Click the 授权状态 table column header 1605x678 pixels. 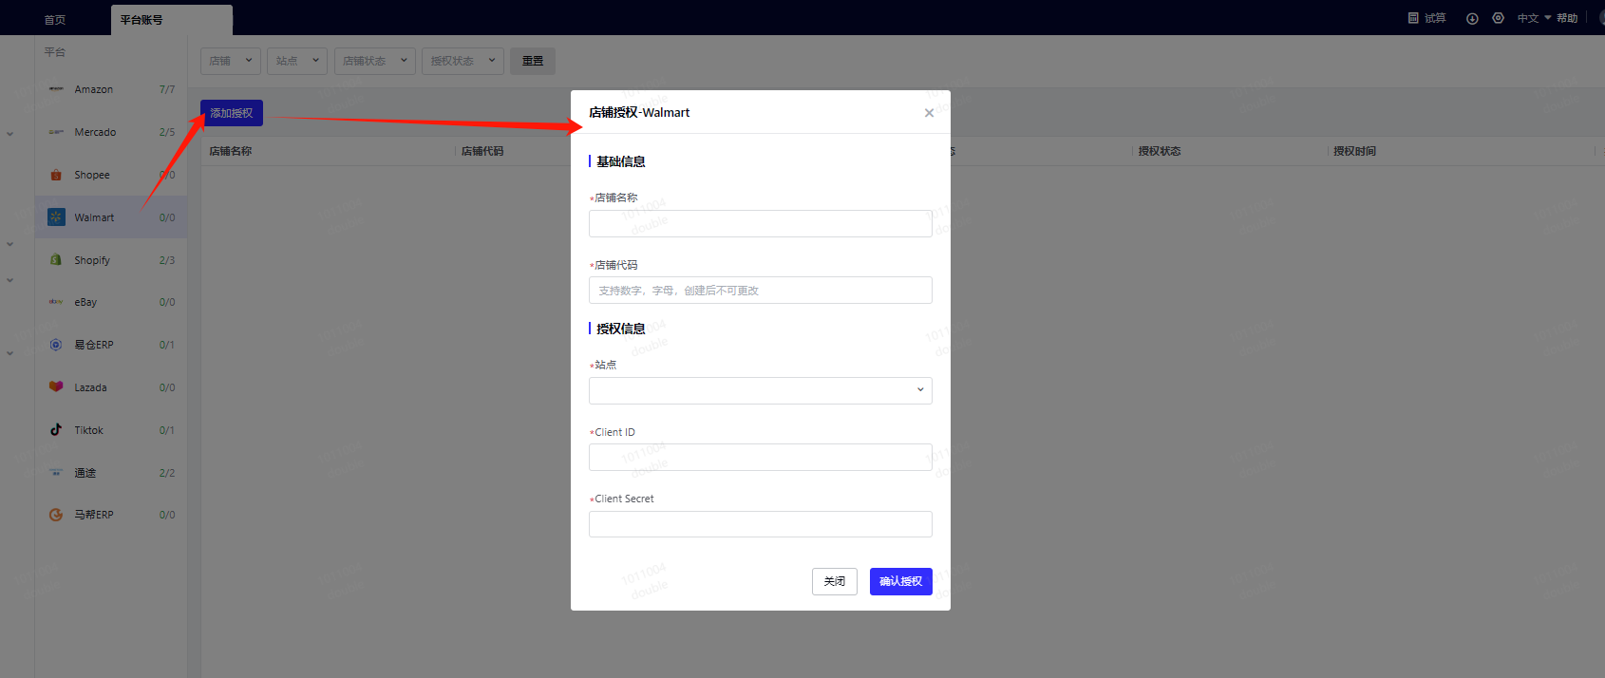[1160, 151]
